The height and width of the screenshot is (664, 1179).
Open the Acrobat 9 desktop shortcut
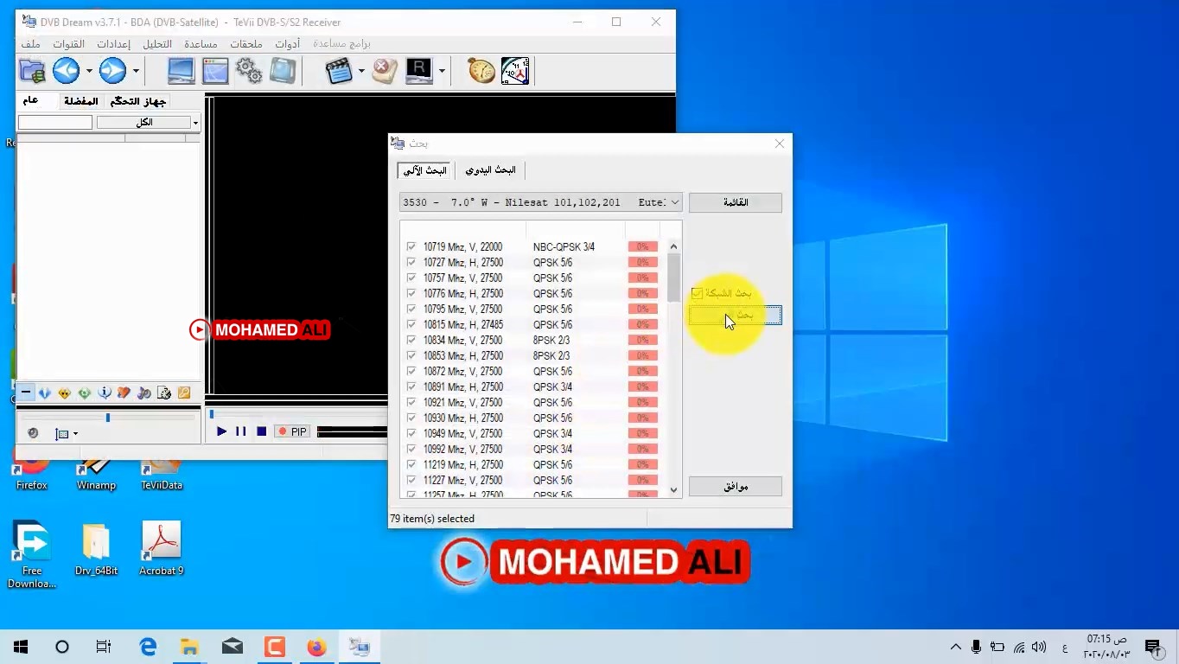[161, 547]
